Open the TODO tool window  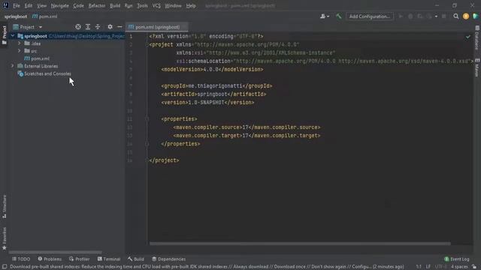[21, 259]
